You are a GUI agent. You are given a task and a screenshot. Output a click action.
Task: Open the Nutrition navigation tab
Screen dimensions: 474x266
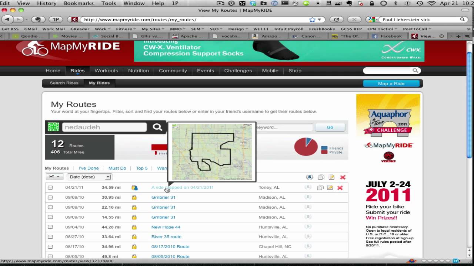coord(138,71)
